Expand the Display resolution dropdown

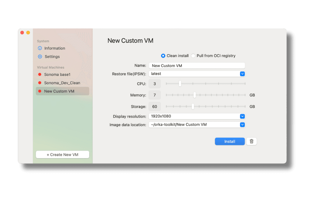coord(242,116)
